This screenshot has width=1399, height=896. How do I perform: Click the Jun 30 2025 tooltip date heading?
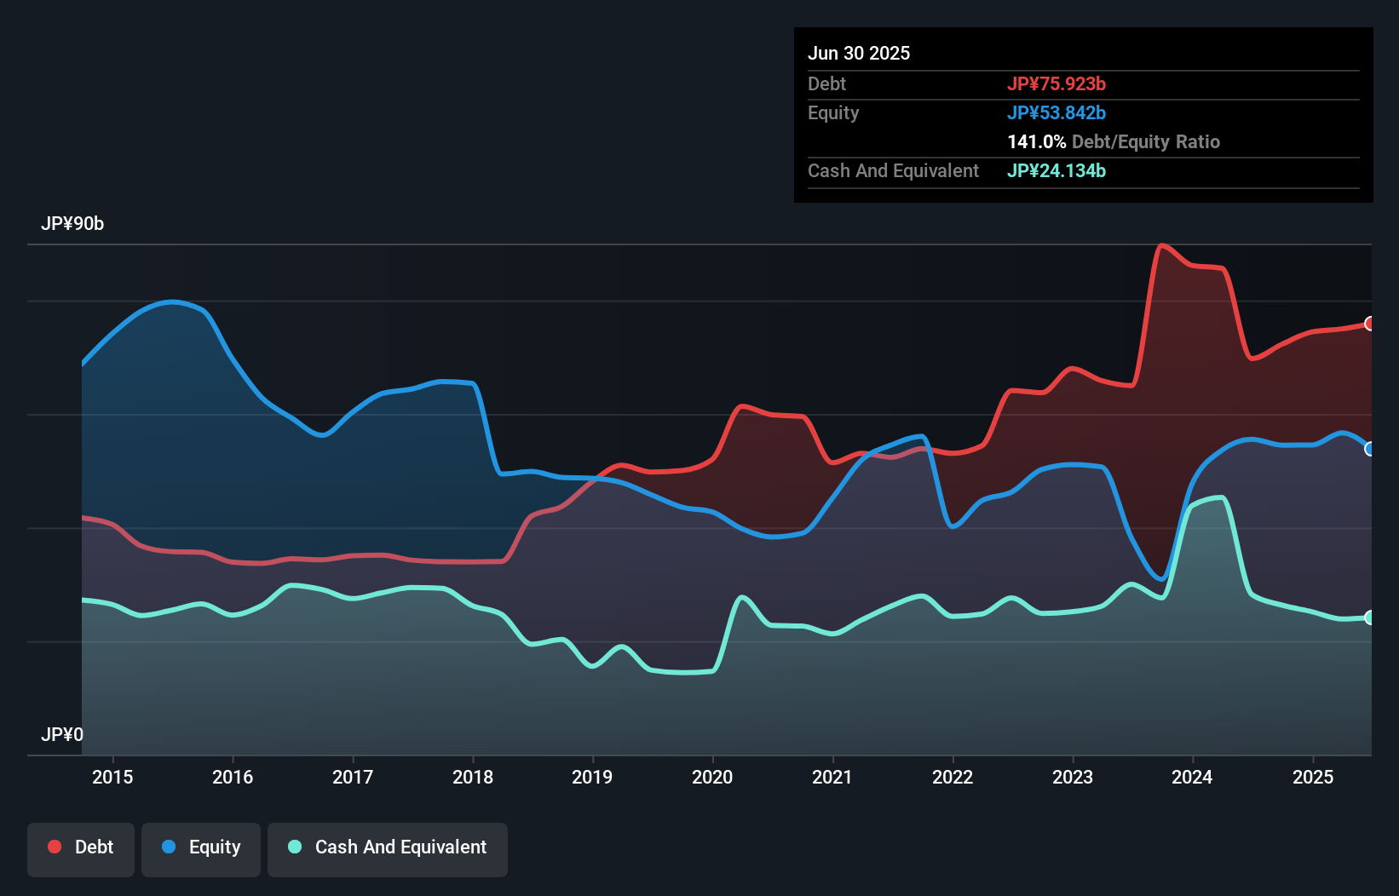tap(859, 53)
